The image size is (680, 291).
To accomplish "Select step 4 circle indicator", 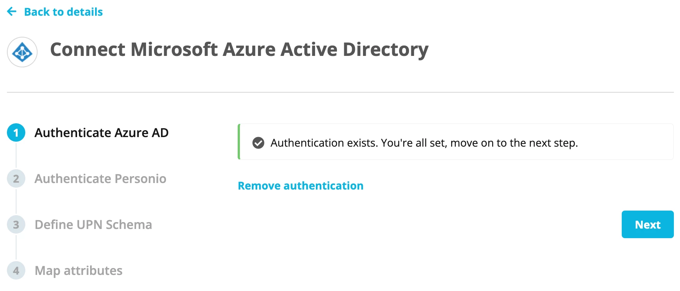I will (x=16, y=270).
